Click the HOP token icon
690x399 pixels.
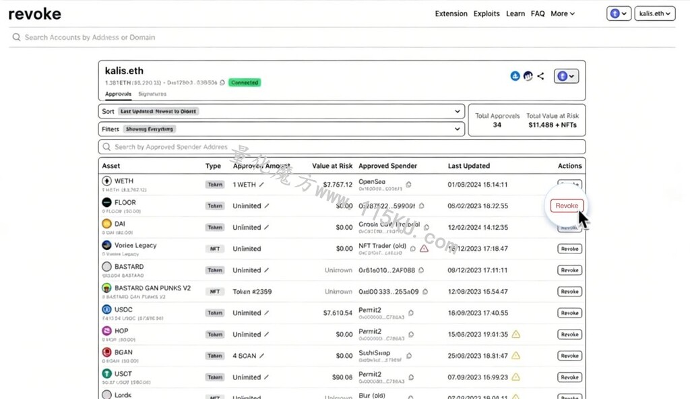[x=106, y=331]
